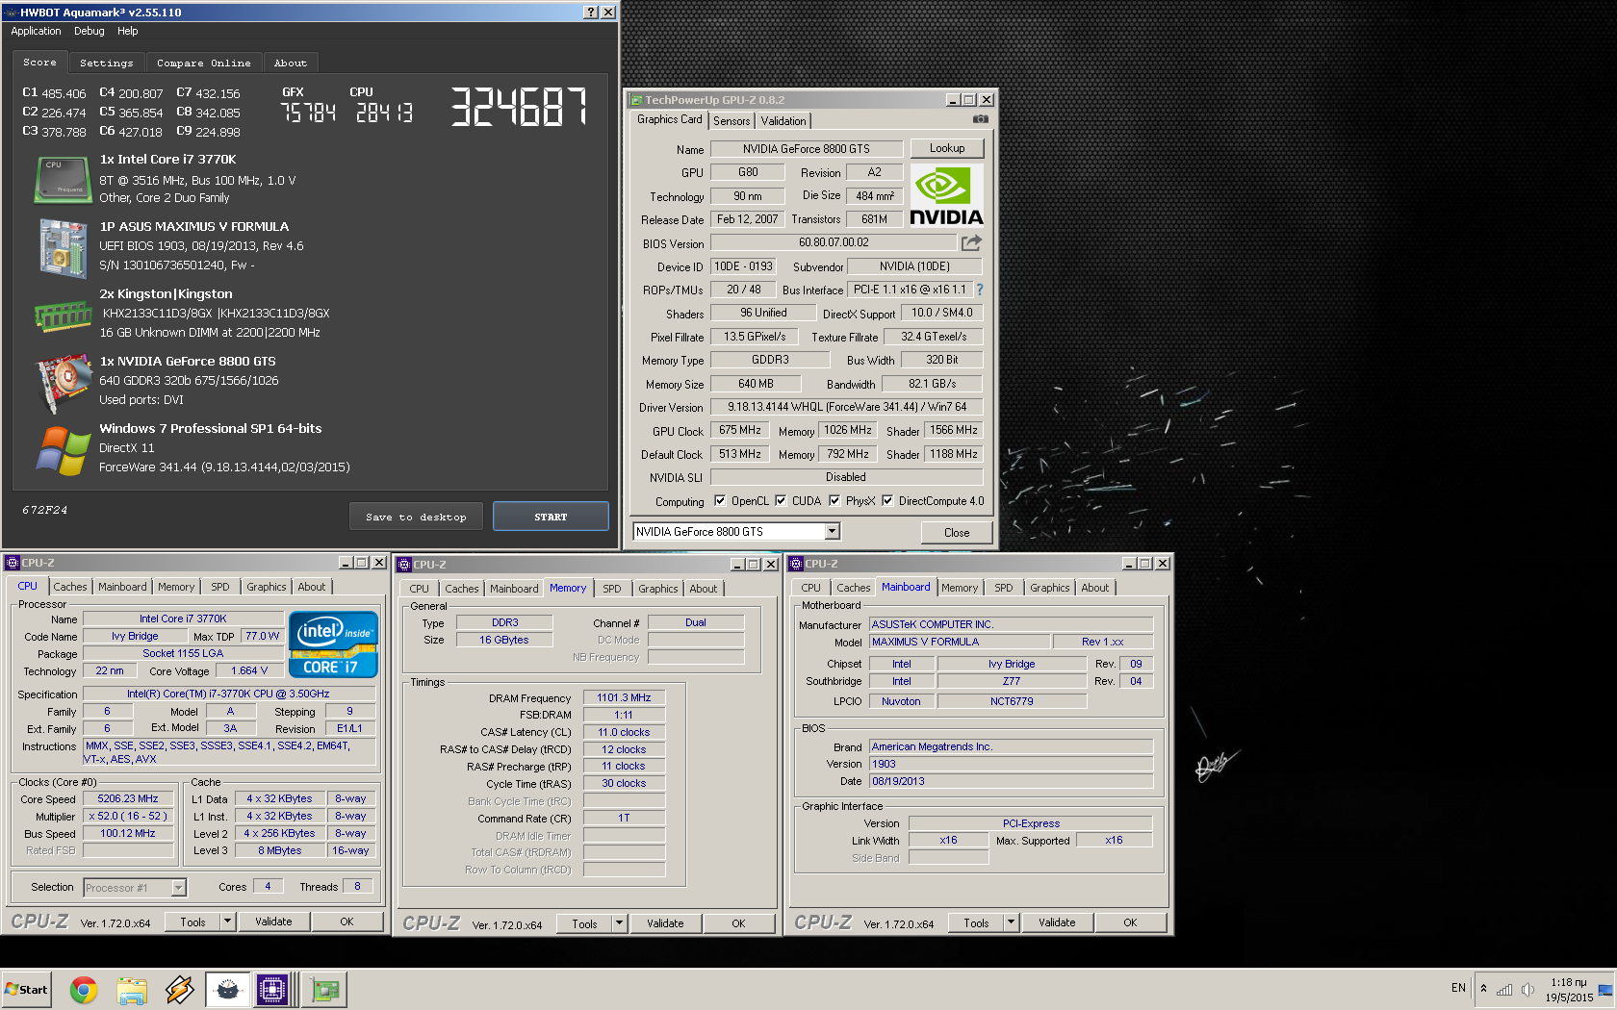
Task: Switch to the About tab in Aquamark
Action: [290, 63]
